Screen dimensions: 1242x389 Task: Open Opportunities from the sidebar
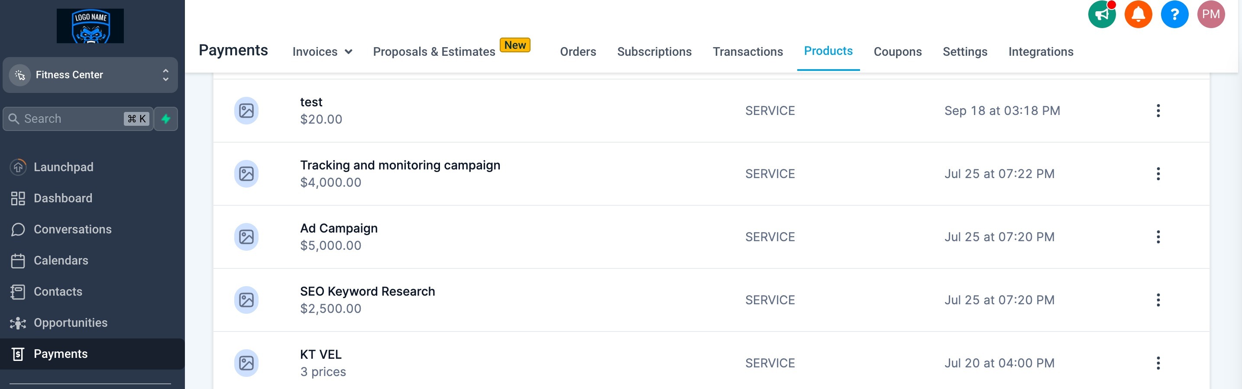coord(71,322)
